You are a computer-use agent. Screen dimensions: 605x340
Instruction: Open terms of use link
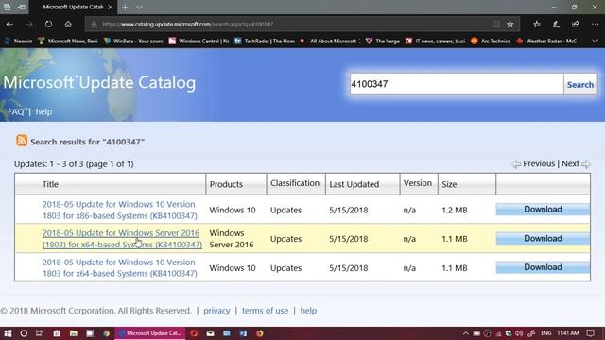click(265, 311)
